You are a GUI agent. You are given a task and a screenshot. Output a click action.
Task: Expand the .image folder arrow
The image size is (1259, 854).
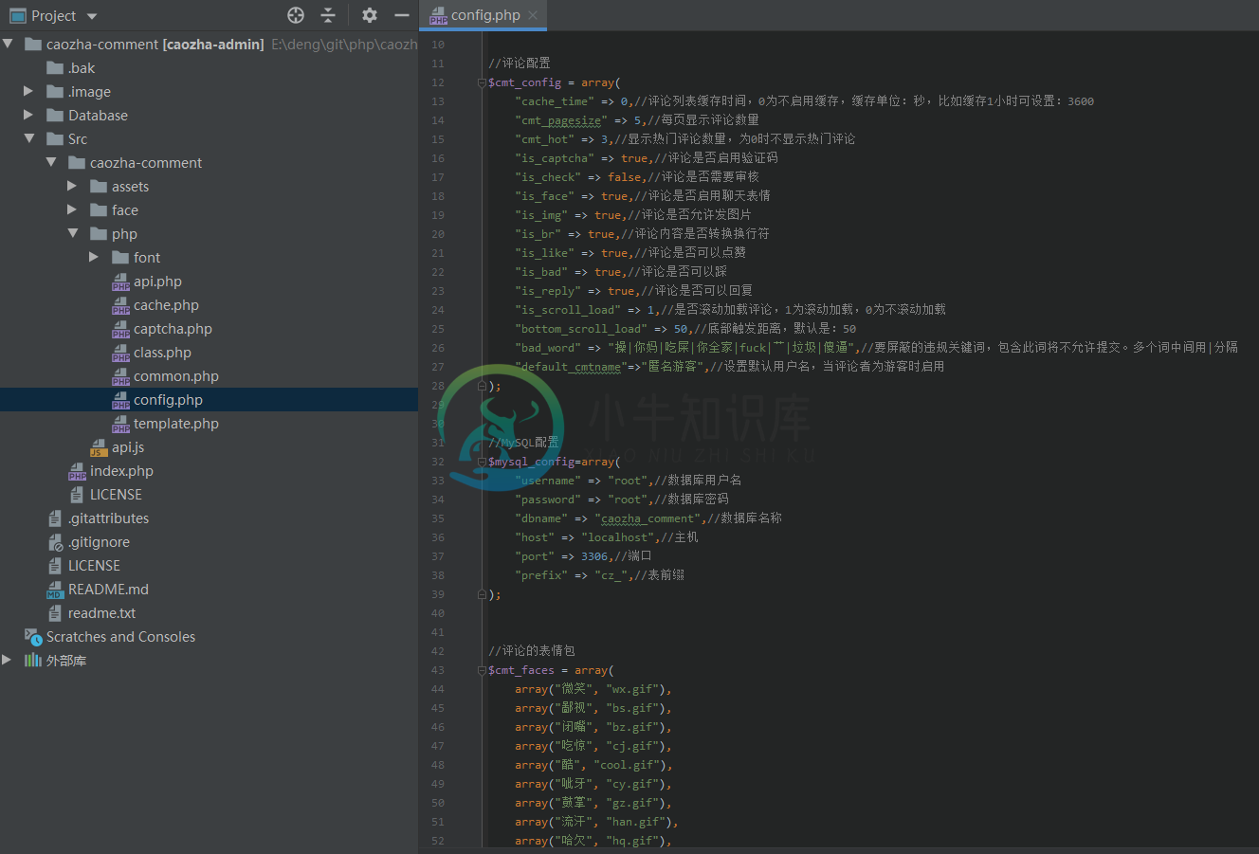tap(28, 91)
